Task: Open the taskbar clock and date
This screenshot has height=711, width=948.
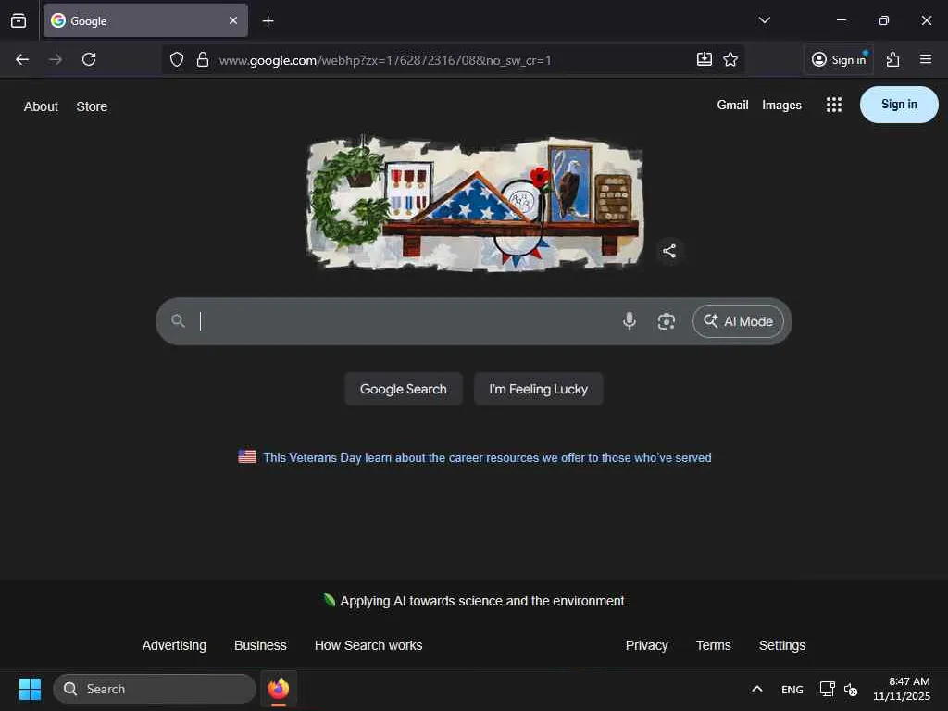Action: pyautogui.click(x=902, y=689)
